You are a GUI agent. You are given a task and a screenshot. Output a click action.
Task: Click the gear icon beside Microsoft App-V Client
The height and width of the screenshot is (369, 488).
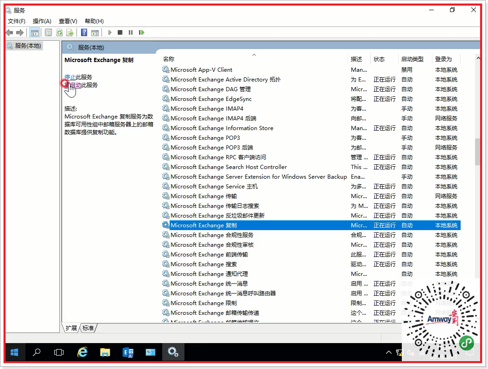[166, 69]
